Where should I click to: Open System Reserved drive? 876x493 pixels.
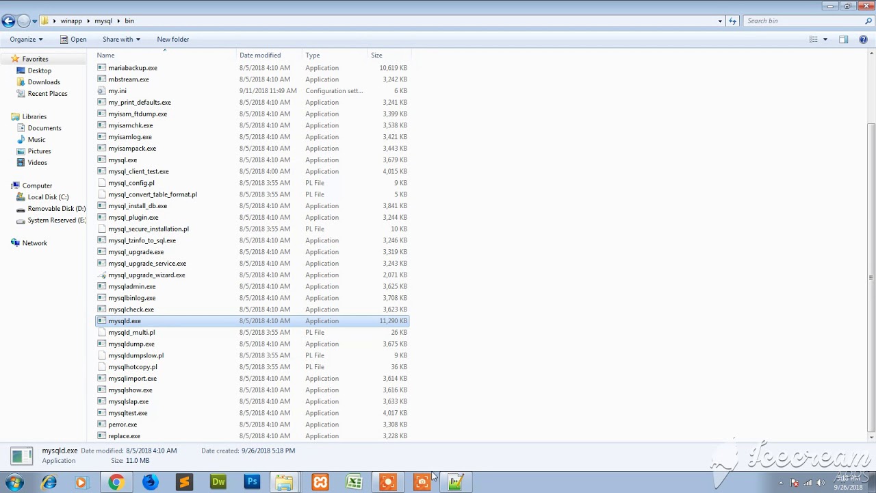(x=57, y=220)
